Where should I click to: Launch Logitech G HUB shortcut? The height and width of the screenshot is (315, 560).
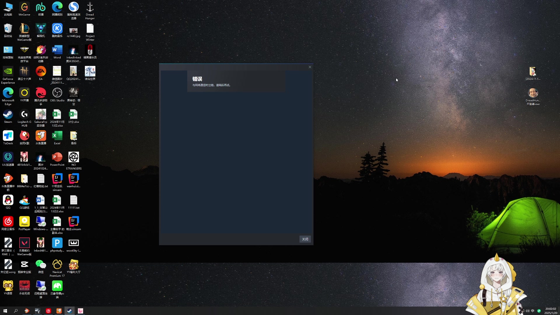[x=24, y=115]
